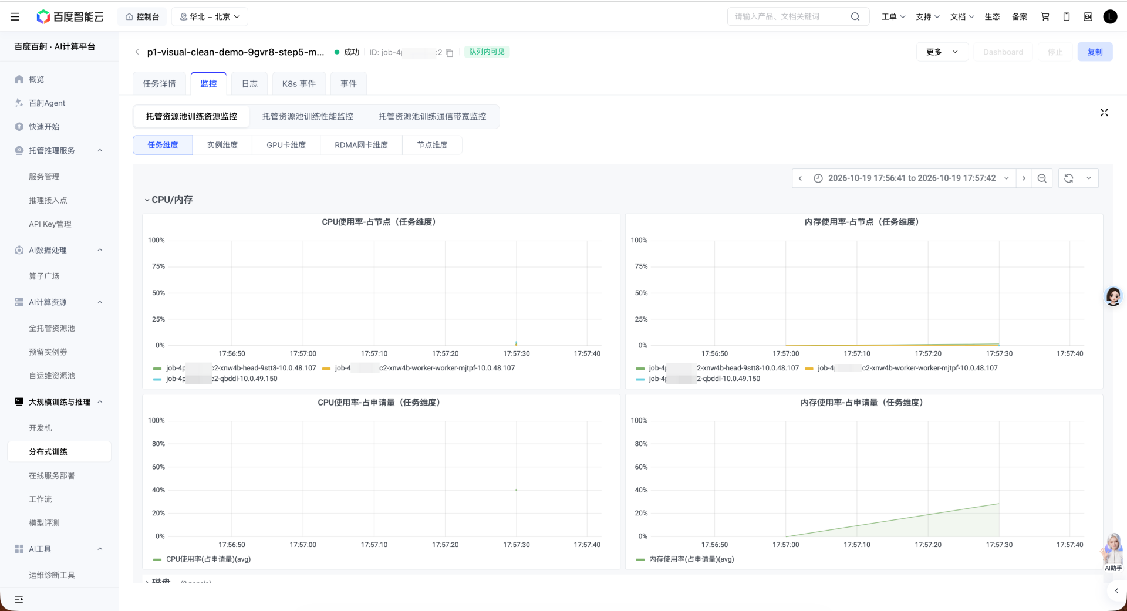The image size is (1127, 611).
Task: Select the GPU卡维度 tab
Action: [286, 146]
